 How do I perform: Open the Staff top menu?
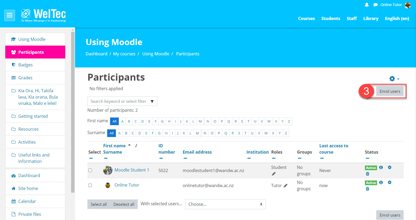351,18
